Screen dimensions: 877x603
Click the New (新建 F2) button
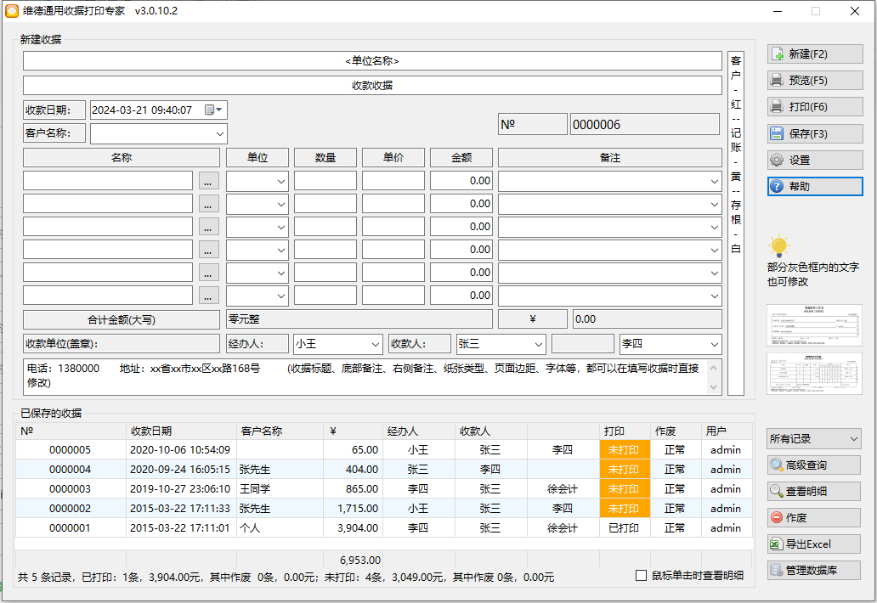tap(814, 54)
